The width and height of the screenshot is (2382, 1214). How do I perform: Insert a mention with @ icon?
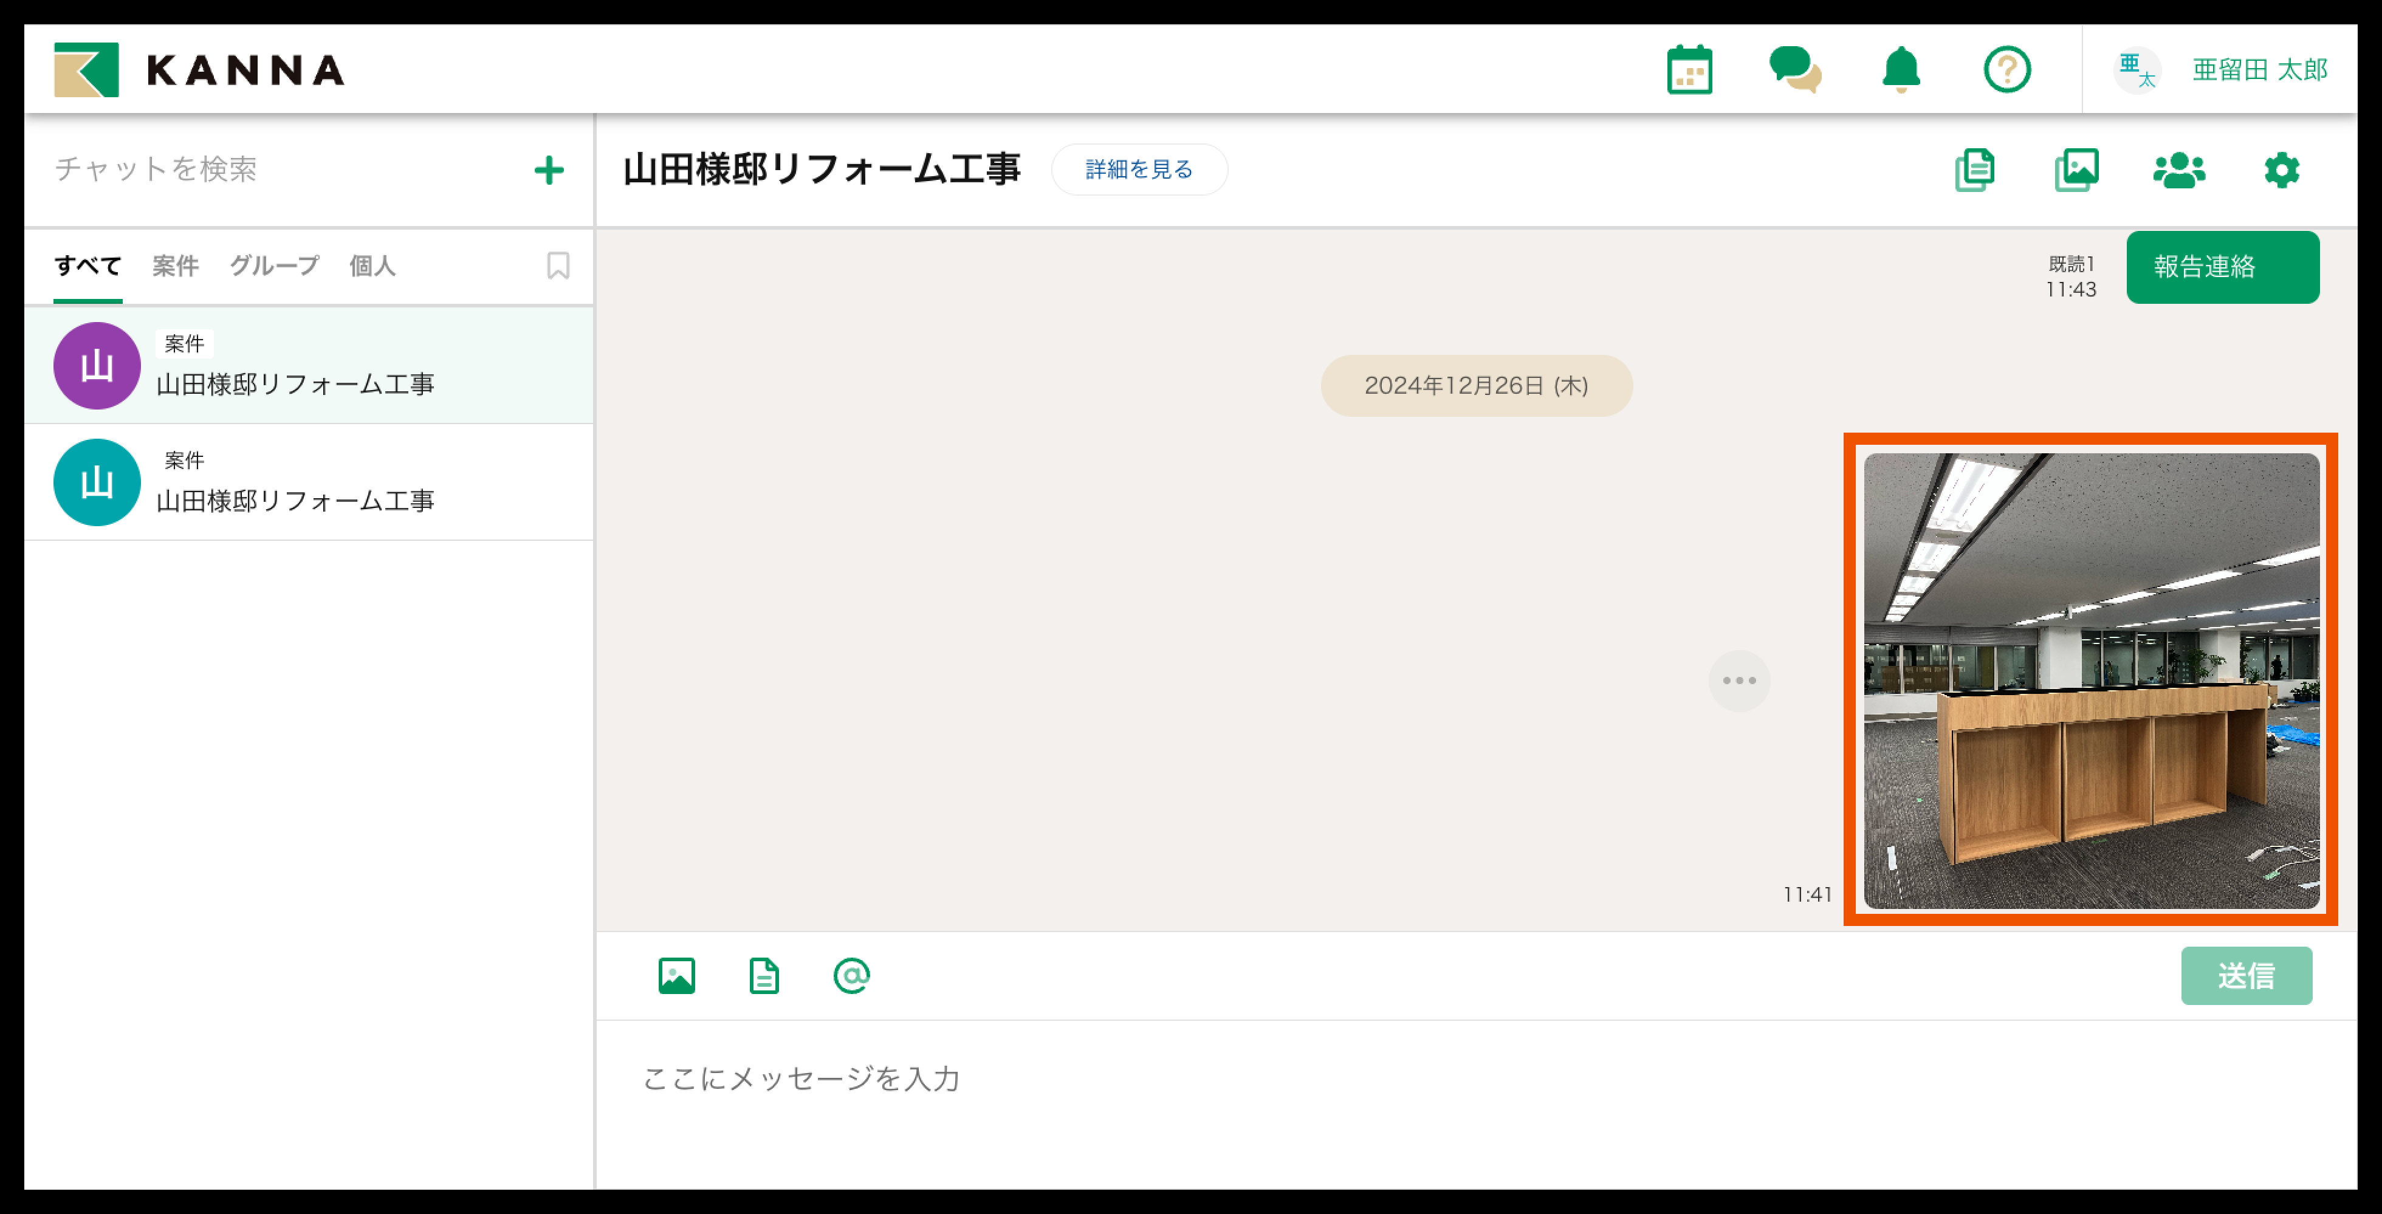pos(851,975)
